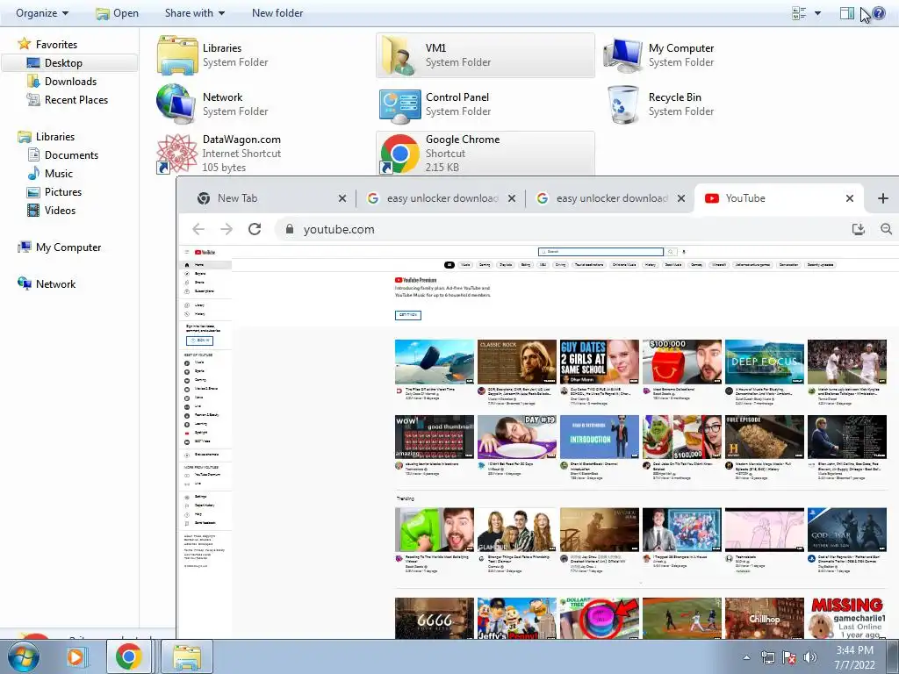Click the install app icon in address bar
899x674 pixels.
(859, 229)
